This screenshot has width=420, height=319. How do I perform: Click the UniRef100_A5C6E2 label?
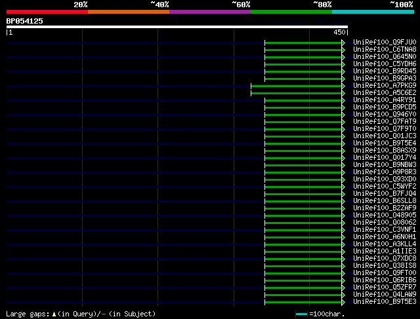(385, 93)
